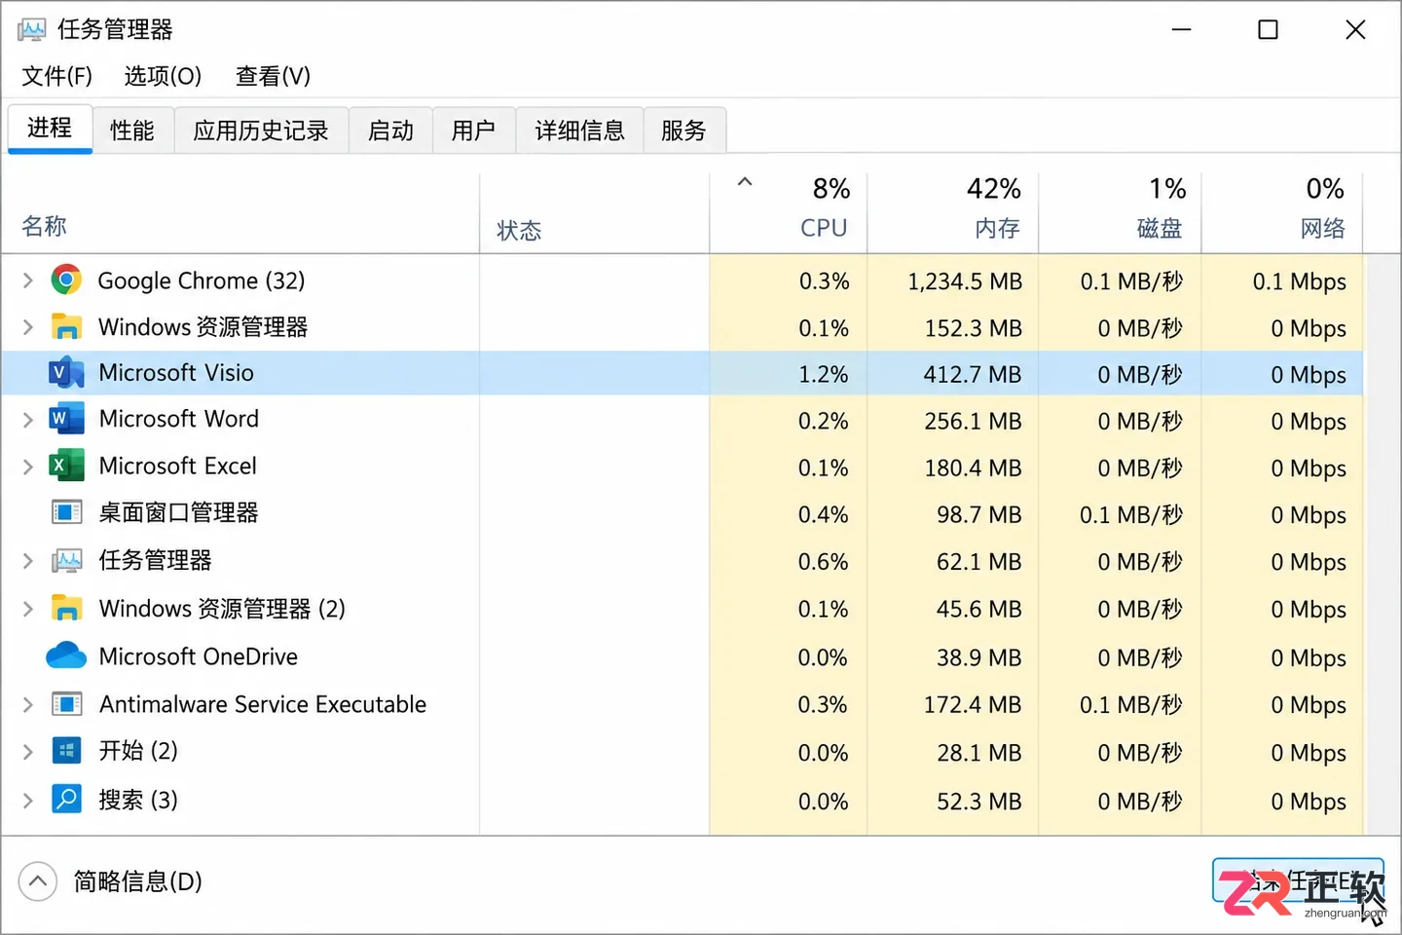Expand the Google Chrome (32) process group
Screen dimensions: 1402x935
27,280
